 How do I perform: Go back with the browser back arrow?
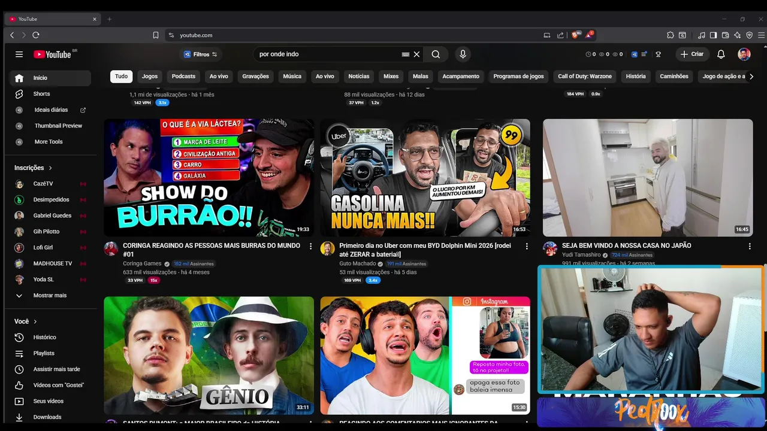pos(12,35)
